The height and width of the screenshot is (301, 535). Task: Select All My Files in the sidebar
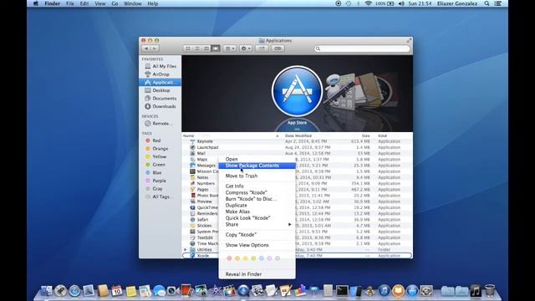(160, 66)
